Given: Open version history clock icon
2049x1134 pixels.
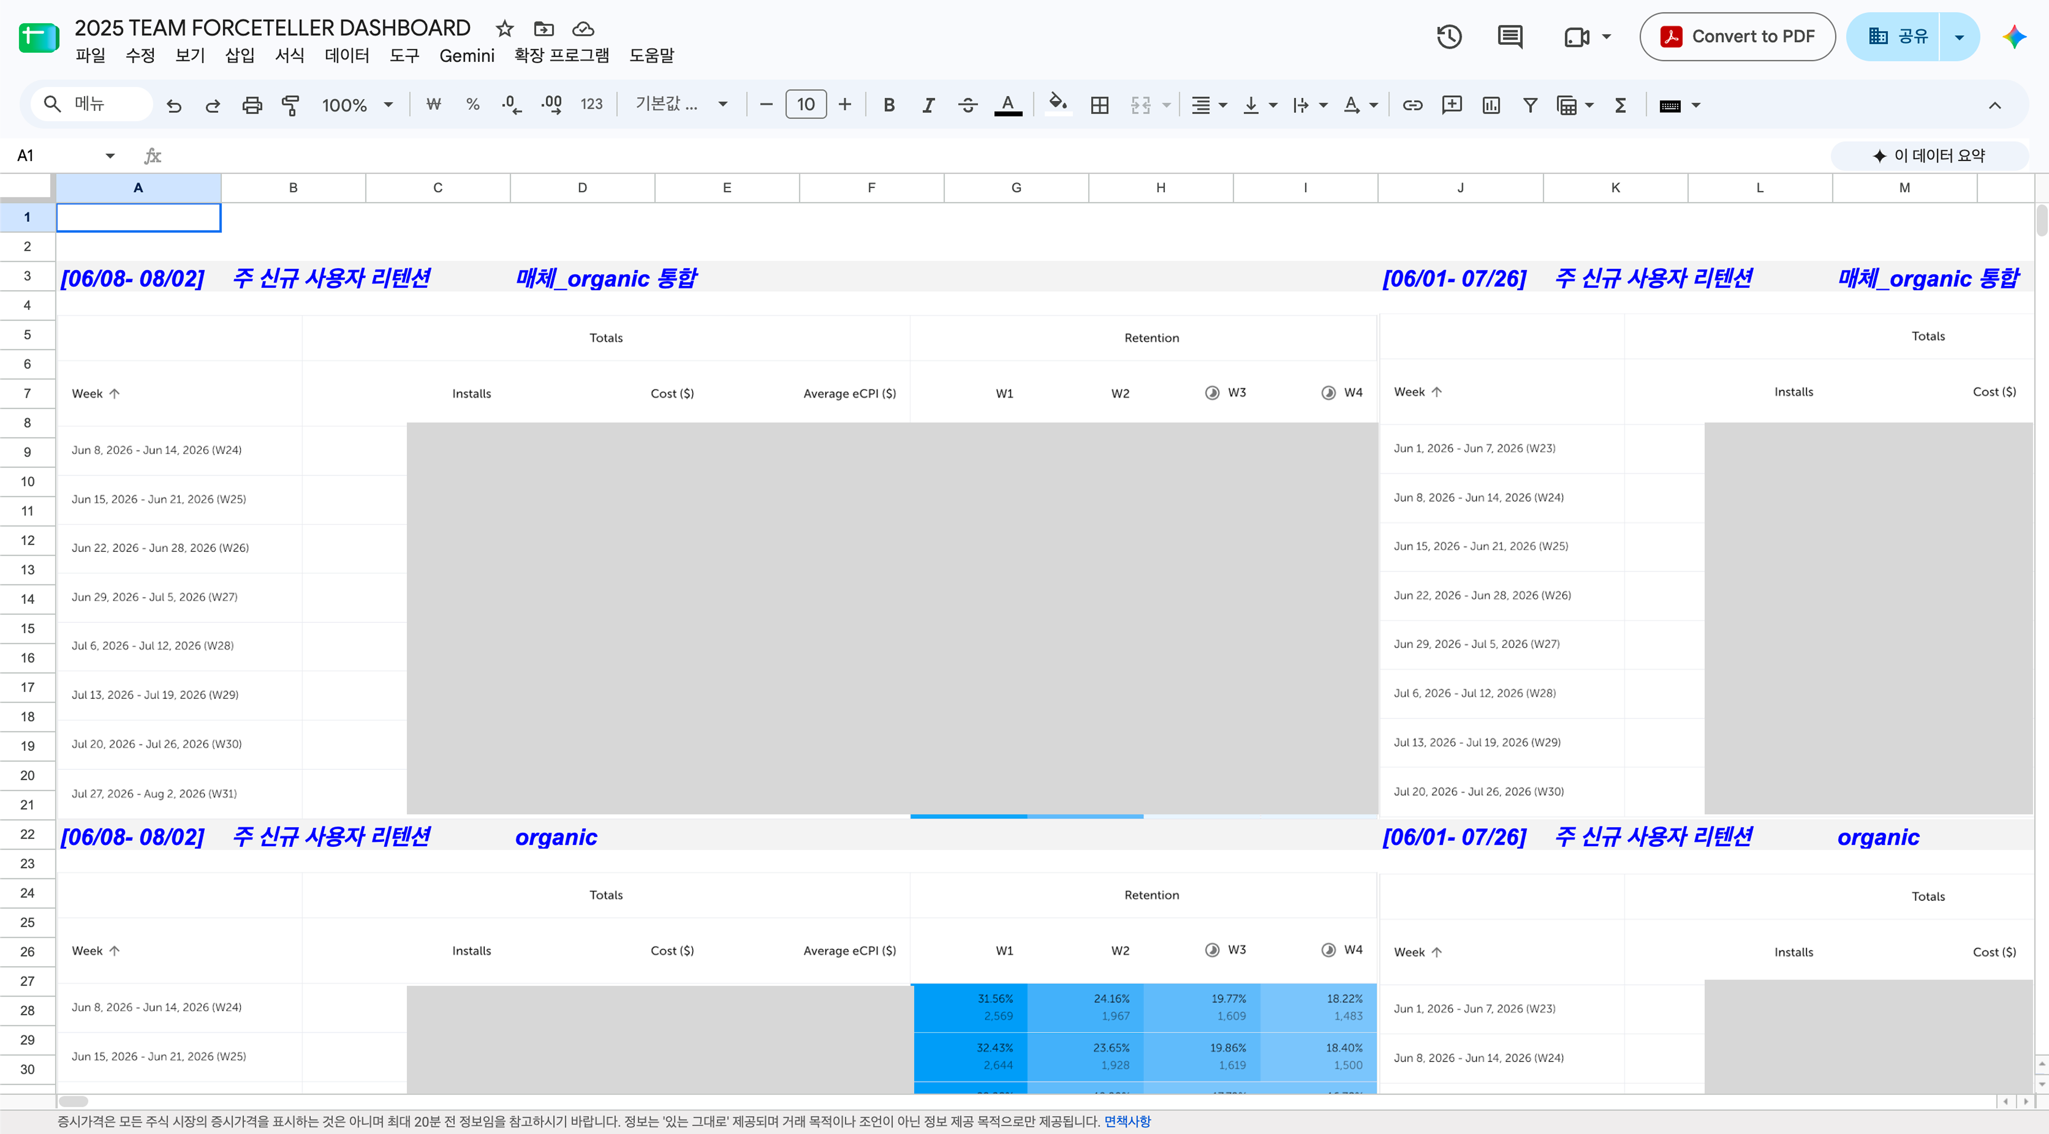Looking at the screenshot, I should 1449,37.
